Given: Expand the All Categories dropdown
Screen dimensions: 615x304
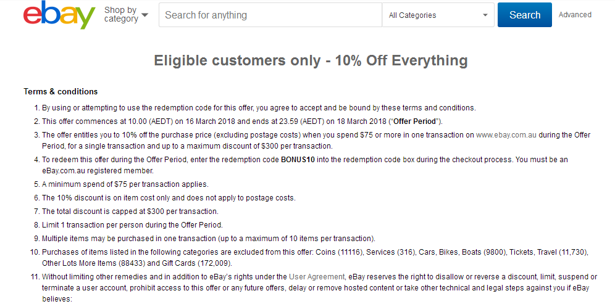Looking at the screenshot, I should (438, 15).
